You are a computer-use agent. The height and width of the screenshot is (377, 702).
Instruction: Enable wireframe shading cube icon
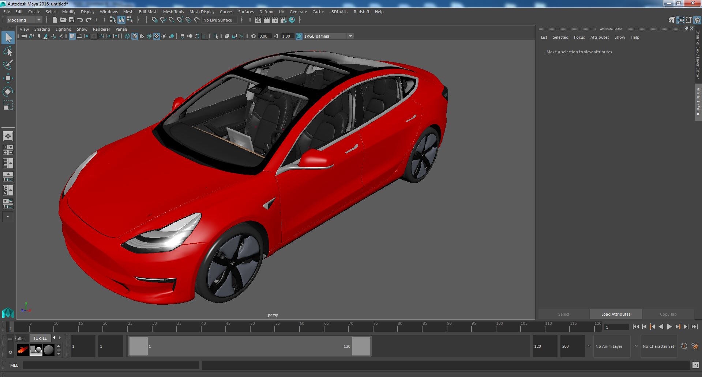pyautogui.click(x=127, y=36)
